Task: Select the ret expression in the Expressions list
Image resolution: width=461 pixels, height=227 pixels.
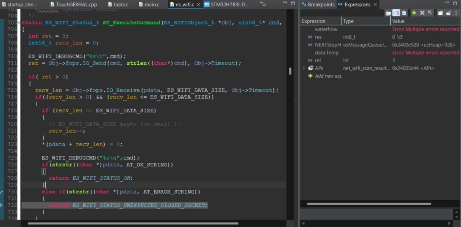Action: click(380, 60)
